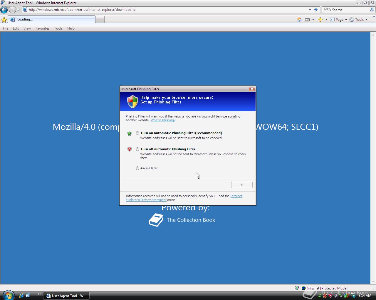The height and width of the screenshot is (300, 376).
Task: Click the 8:14 AM clock
Action: pos(365,296)
